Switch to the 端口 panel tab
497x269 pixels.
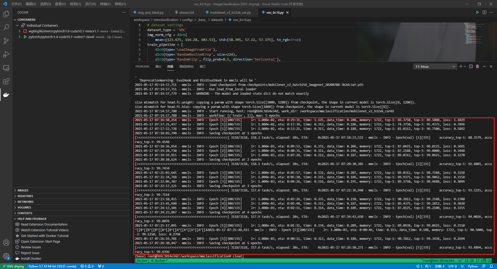click(203, 66)
